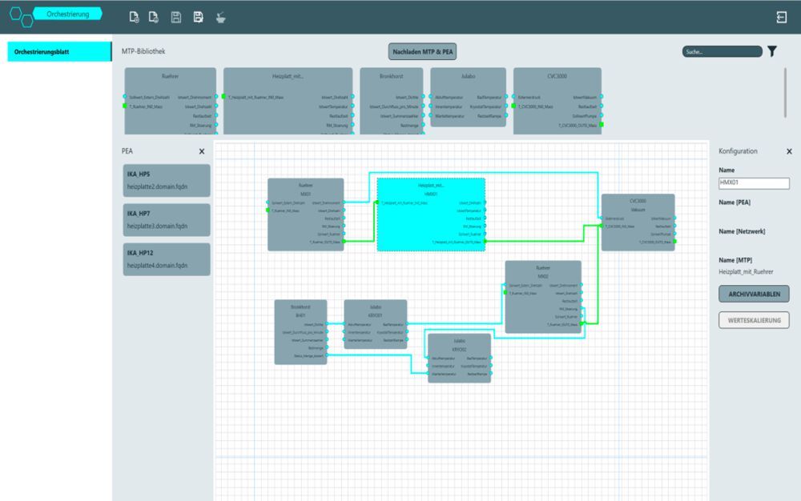
Task: Select the IKA_HP5 entry in PEA list
Action: 167,180
